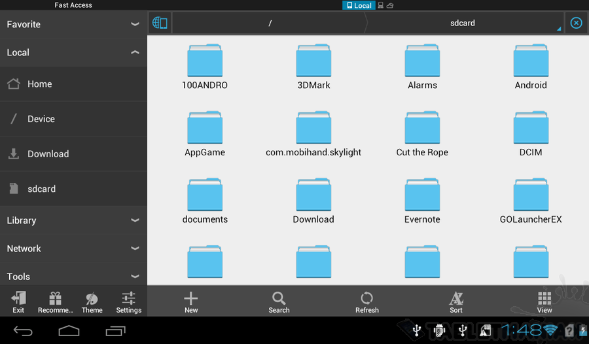Open the documents folder
589x344 pixels.
205,201
